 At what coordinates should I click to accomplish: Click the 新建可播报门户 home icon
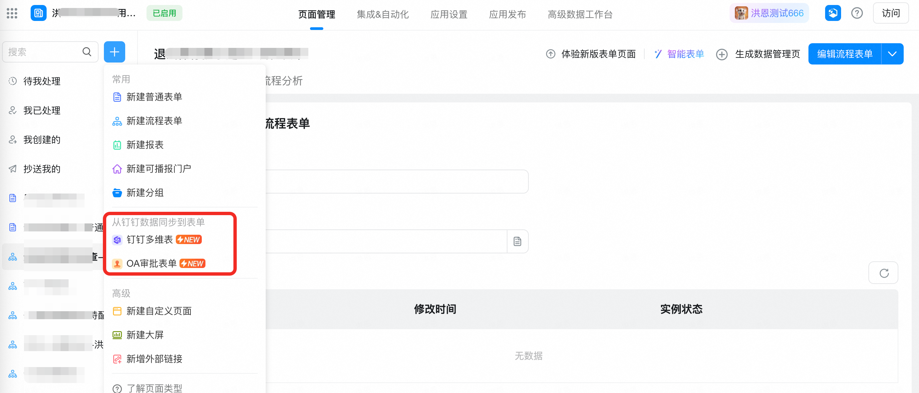tap(117, 169)
